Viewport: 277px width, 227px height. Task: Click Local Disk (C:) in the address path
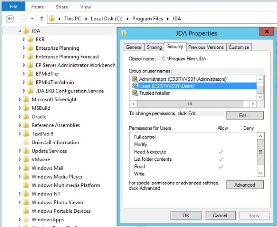point(107,19)
